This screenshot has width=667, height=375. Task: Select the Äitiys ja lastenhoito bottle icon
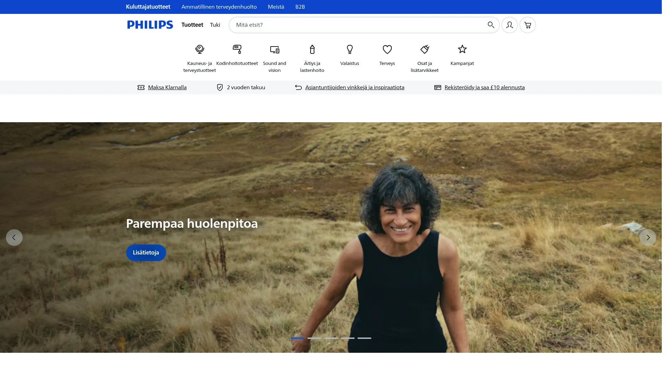tap(312, 49)
